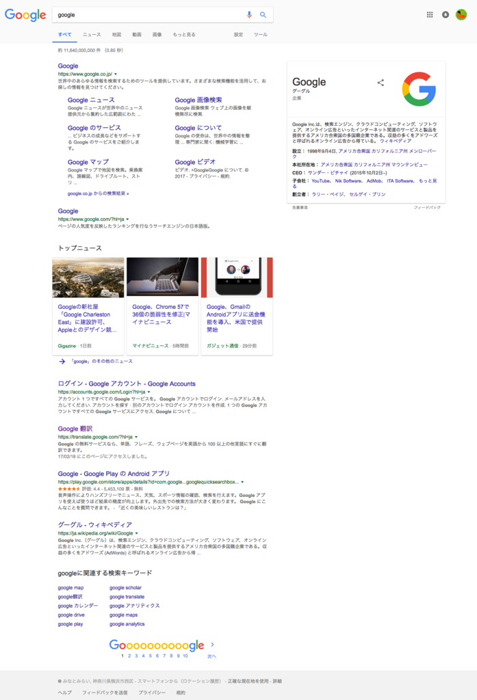Screen dimensions: 477x700
Task: Open the Gmail Android phone news thumbnail
Action: (237, 278)
